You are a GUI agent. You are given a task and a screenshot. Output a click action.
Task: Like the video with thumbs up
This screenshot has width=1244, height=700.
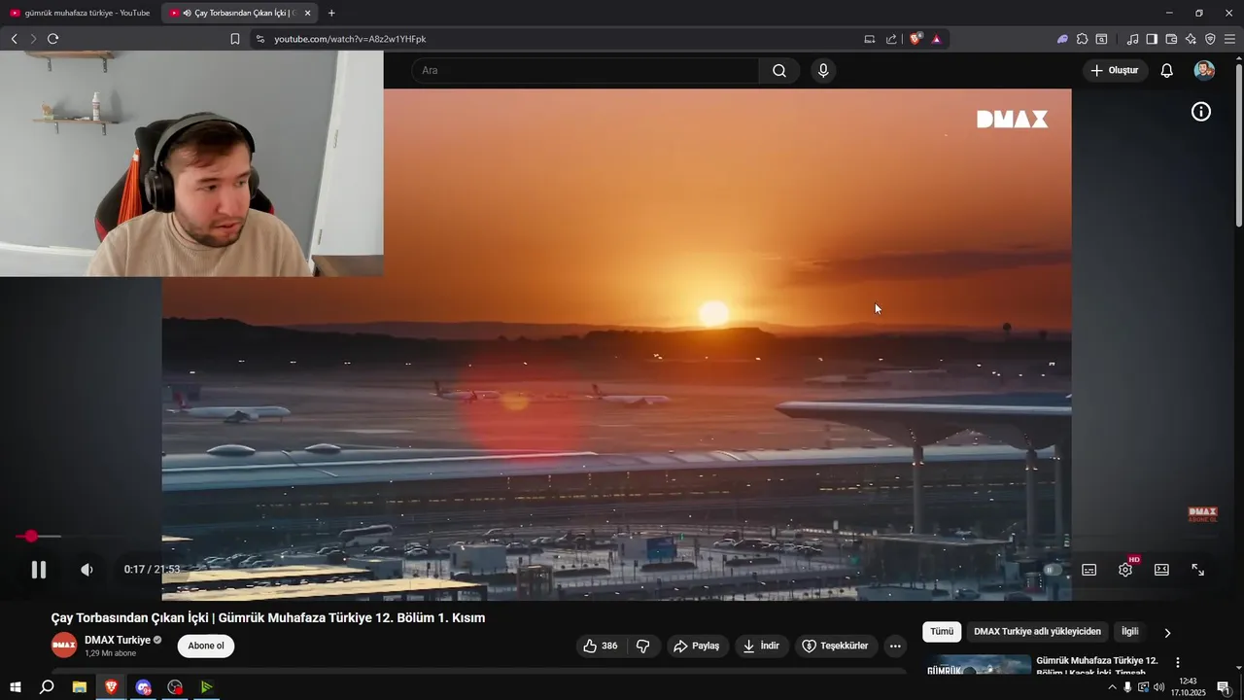pyautogui.click(x=601, y=646)
